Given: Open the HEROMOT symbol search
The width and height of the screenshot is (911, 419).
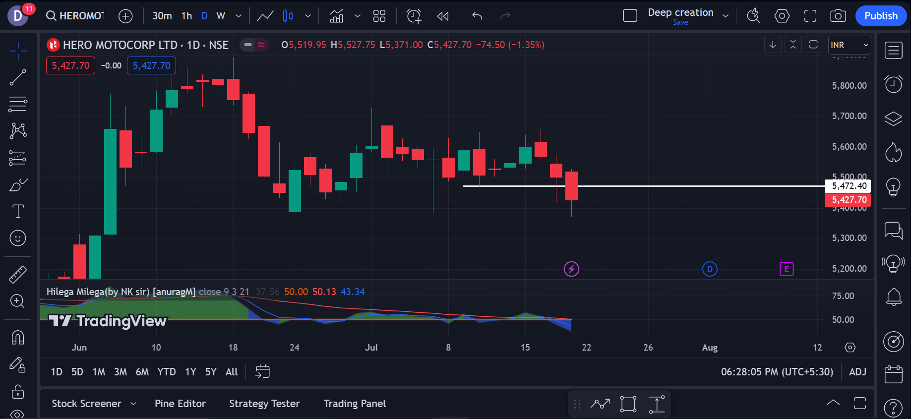Looking at the screenshot, I should [x=75, y=16].
